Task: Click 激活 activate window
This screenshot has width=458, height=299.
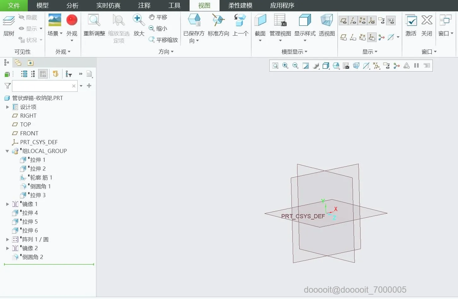Action: click(x=411, y=25)
